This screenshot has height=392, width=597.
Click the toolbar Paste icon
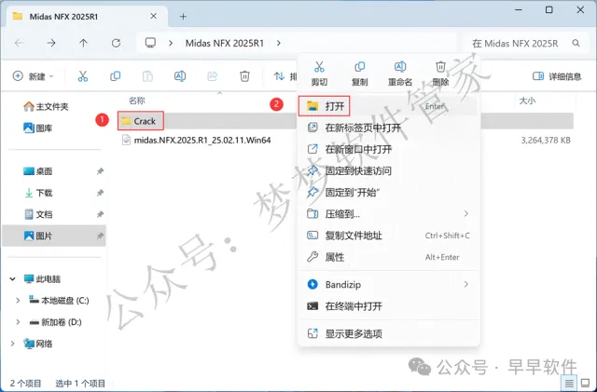[147, 76]
